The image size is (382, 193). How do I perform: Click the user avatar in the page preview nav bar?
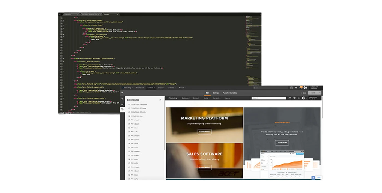pos(303,98)
